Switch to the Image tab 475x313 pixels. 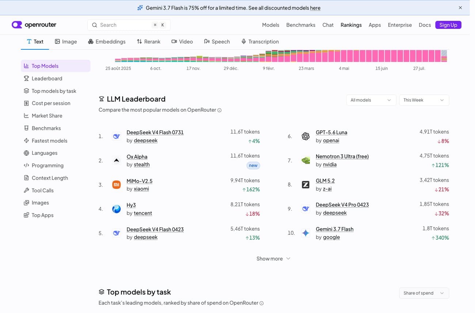[66, 42]
